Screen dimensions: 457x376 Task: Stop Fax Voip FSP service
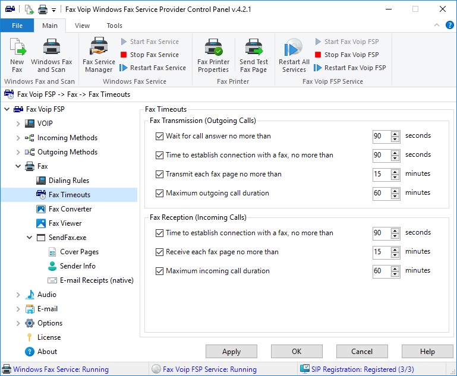347,55
